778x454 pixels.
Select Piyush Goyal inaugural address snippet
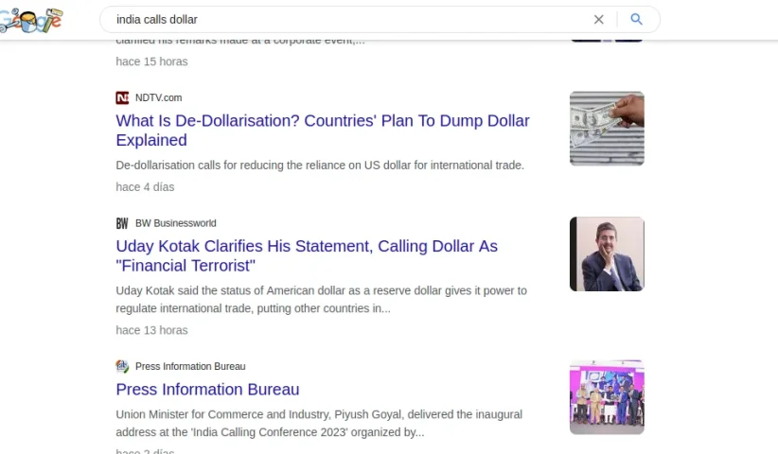click(319, 424)
